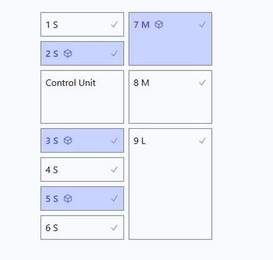Click the package cube icon in locker 7 M
Image resolution: width=273 pixels, height=260 pixels.
point(159,24)
